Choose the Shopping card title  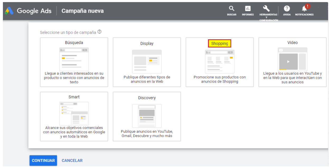[220, 44]
